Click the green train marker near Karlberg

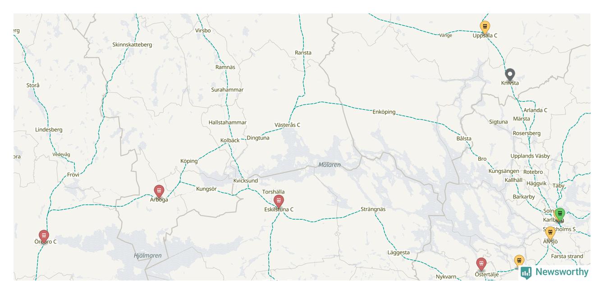pos(559,215)
